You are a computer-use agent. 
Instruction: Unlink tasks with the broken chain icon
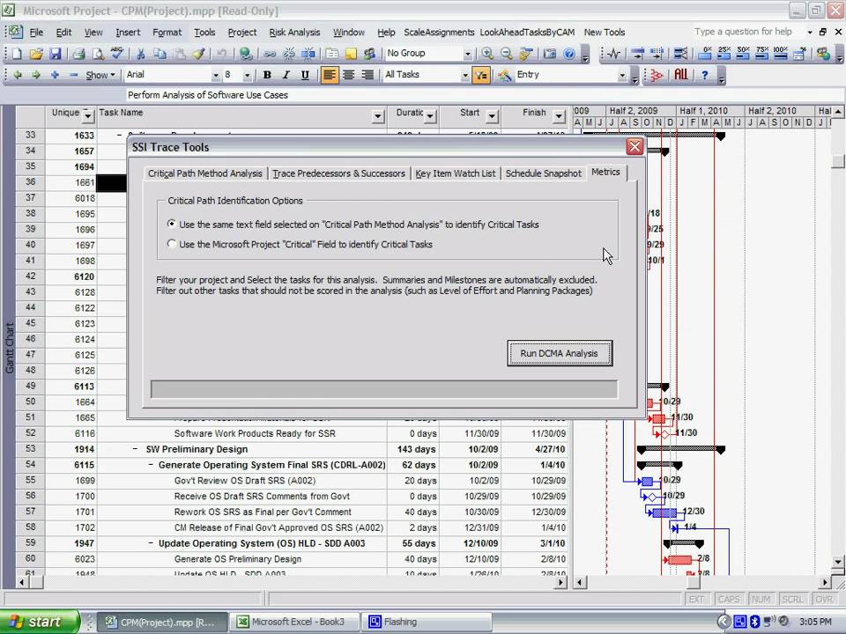[289, 54]
